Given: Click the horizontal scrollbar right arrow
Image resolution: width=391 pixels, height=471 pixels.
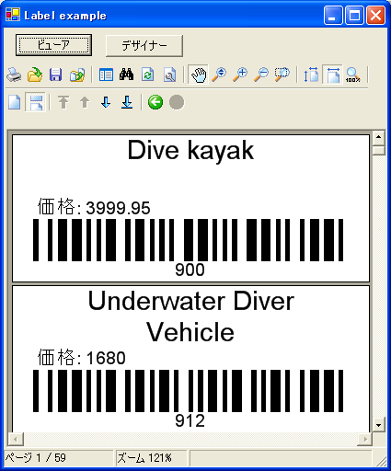Looking at the screenshot, I should click(364, 439).
